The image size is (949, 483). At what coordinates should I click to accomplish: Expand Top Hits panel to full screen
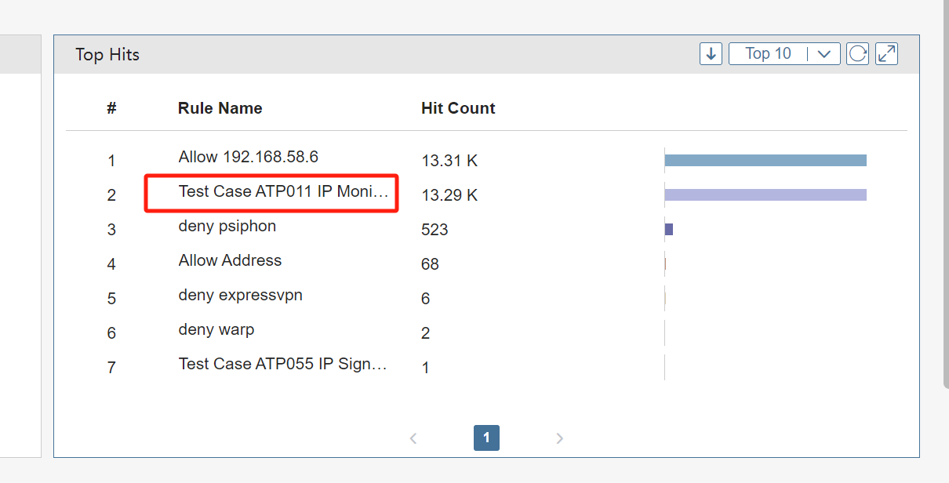coord(886,54)
